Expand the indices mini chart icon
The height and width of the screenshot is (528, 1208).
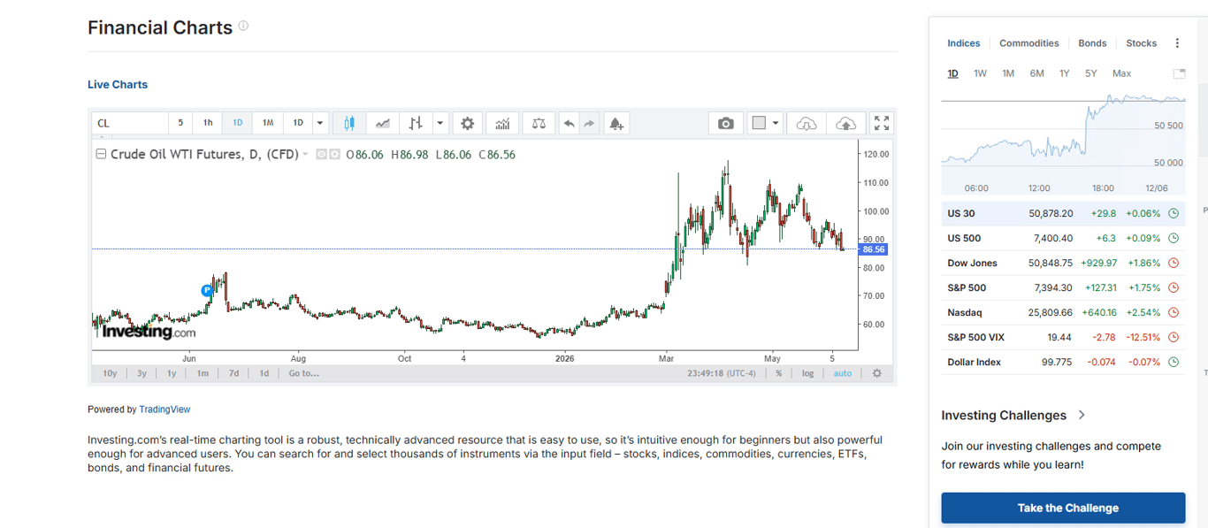(x=1179, y=73)
